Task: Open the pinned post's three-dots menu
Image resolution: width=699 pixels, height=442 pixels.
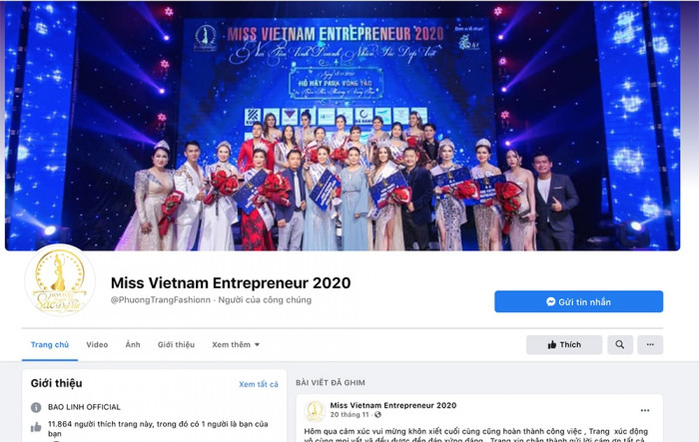Action: click(x=645, y=410)
